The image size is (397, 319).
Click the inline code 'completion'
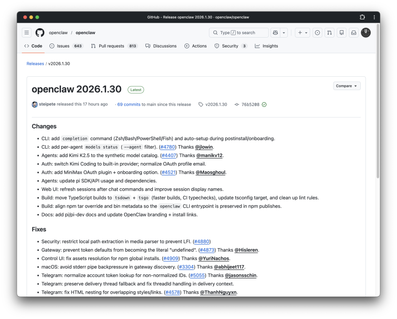click(x=75, y=139)
